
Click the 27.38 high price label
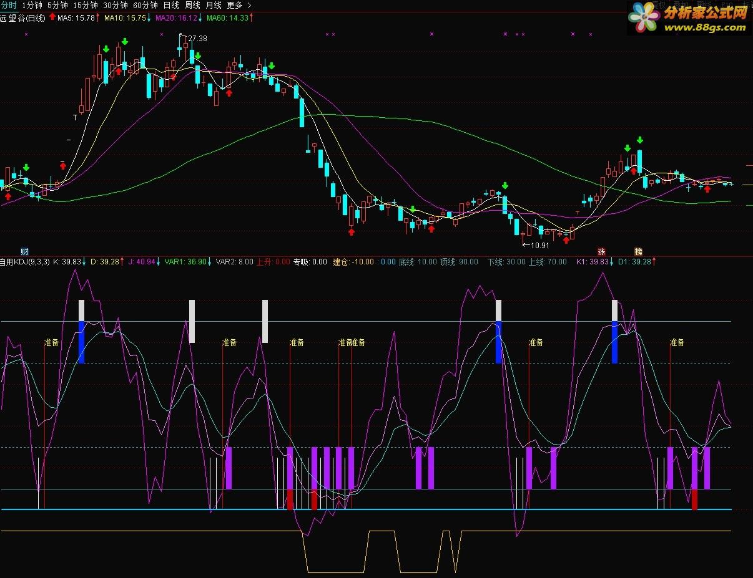click(197, 38)
